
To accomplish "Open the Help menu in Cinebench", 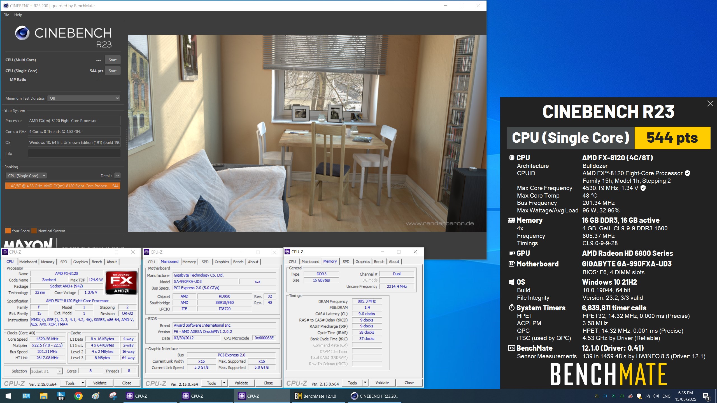I will point(18,15).
